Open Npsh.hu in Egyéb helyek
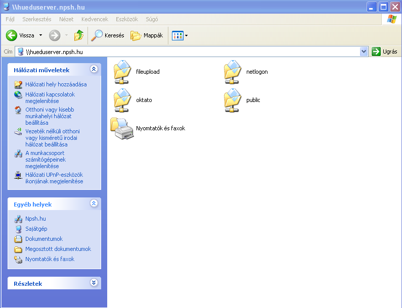This screenshot has height=308, width=402. coord(35,219)
